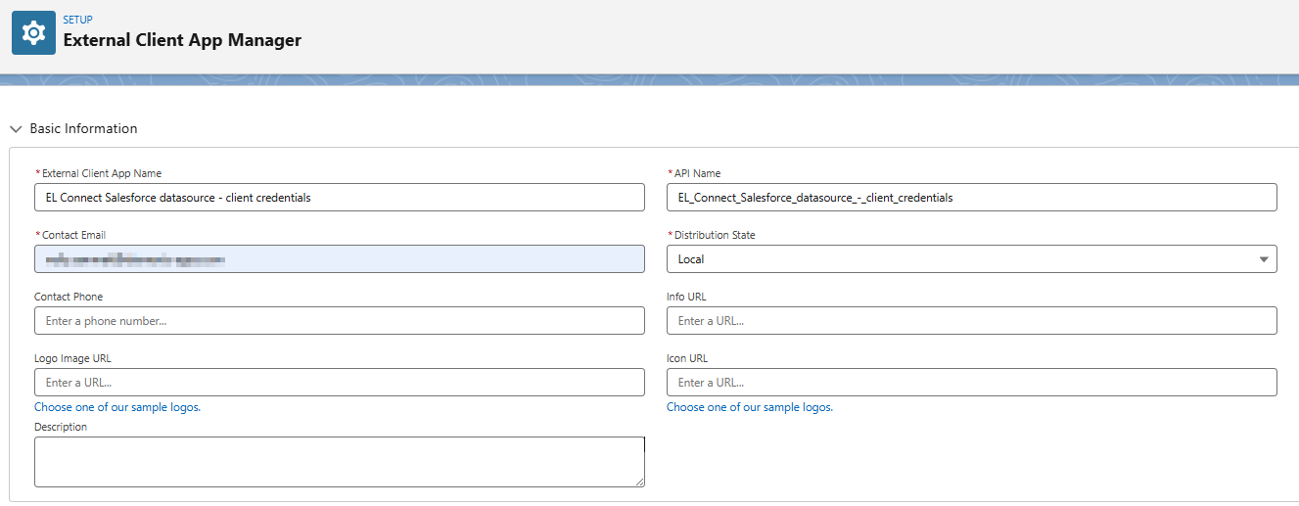Click the Contact Email input field
The image size is (1299, 506).
point(340,258)
